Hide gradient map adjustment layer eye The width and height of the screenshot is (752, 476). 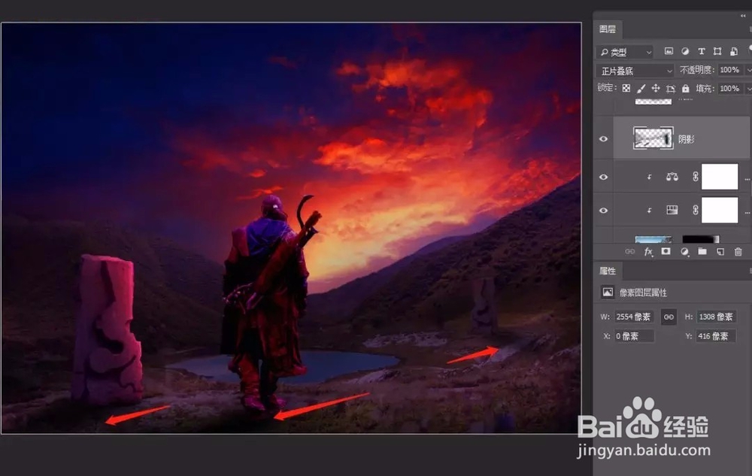tap(603, 210)
